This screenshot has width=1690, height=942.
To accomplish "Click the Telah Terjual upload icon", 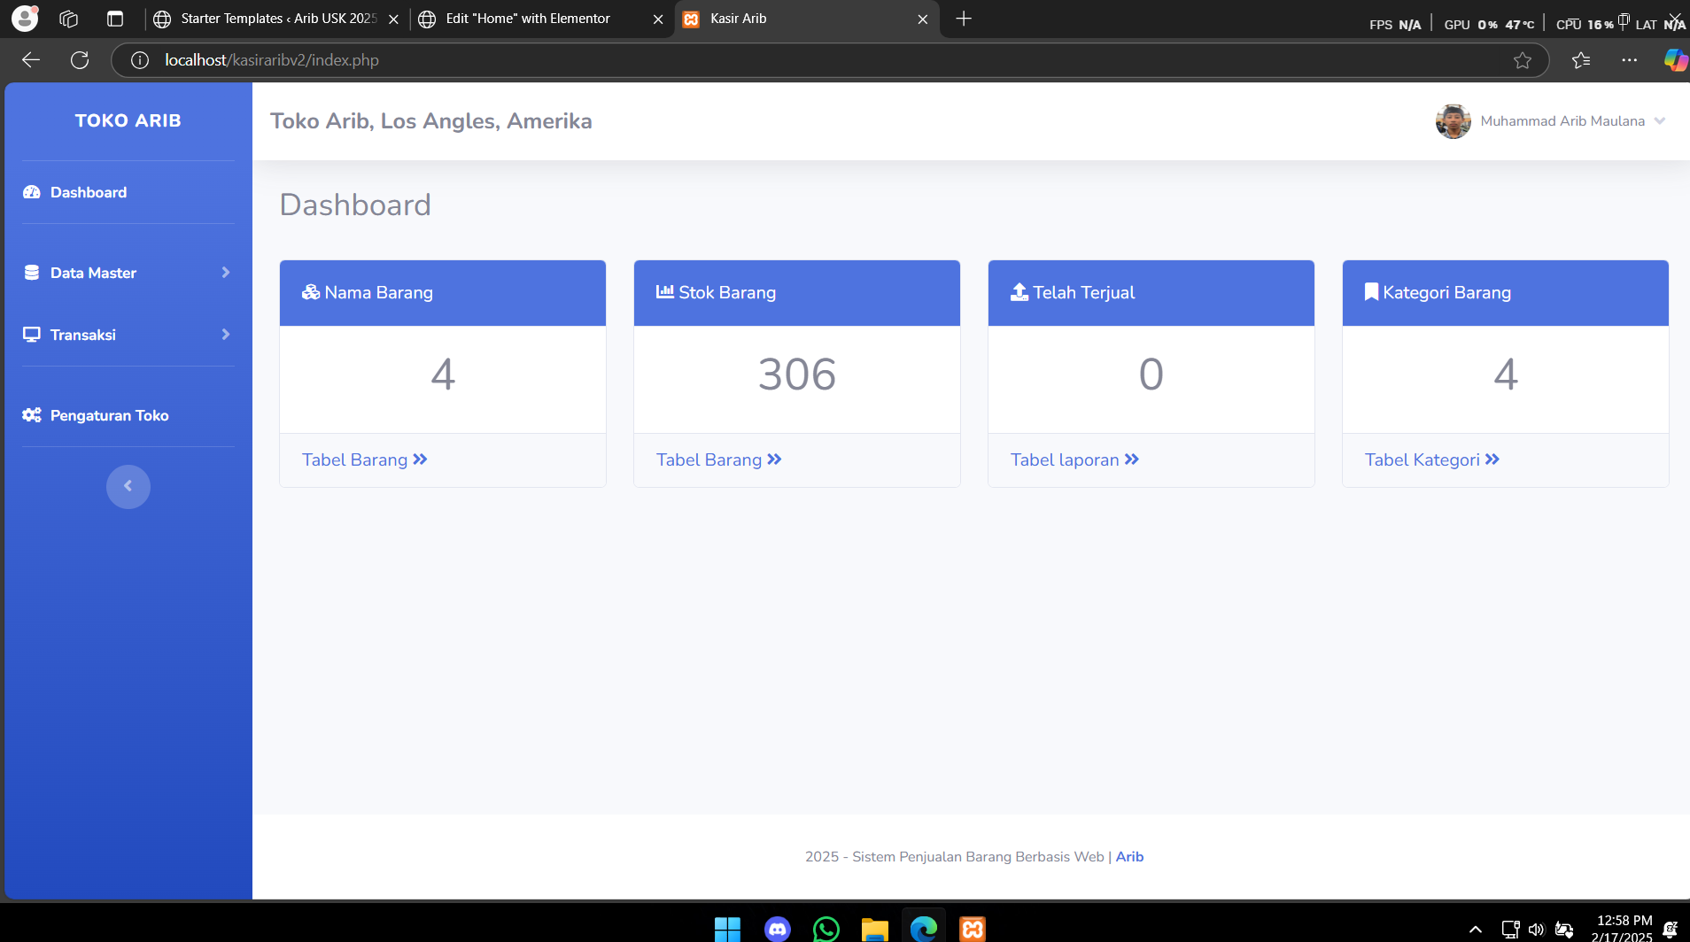I will click(1019, 292).
